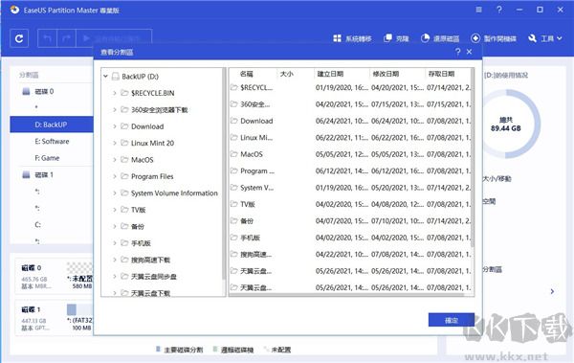Collapse the BackUP (D:) tree root
Viewport: 574px width, 363px height.
point(105,77)
